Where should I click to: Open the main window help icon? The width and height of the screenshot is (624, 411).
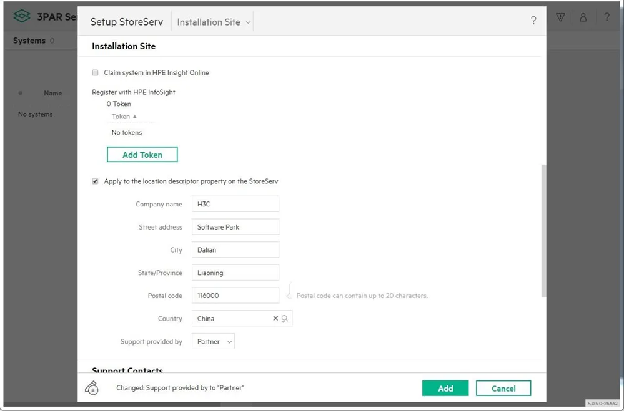607,17
